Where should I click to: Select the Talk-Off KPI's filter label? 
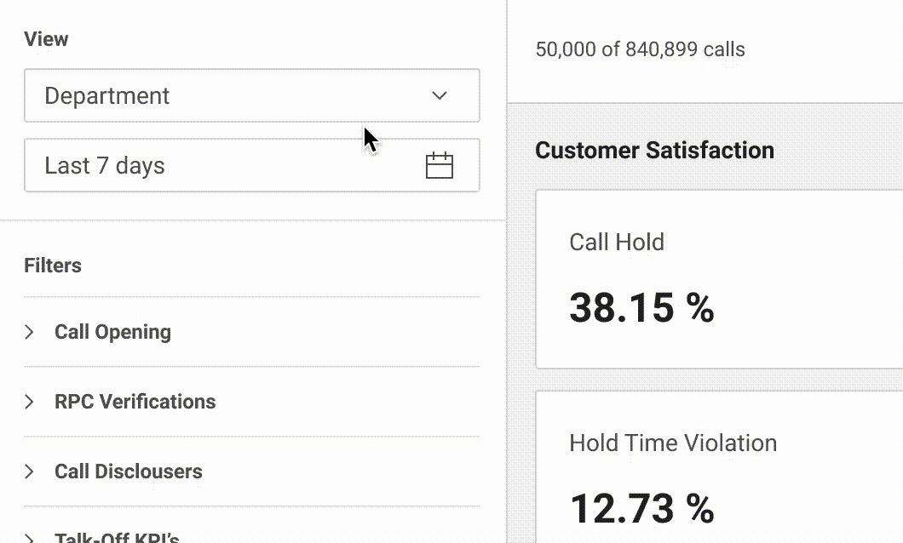click(x=117, y=538)
